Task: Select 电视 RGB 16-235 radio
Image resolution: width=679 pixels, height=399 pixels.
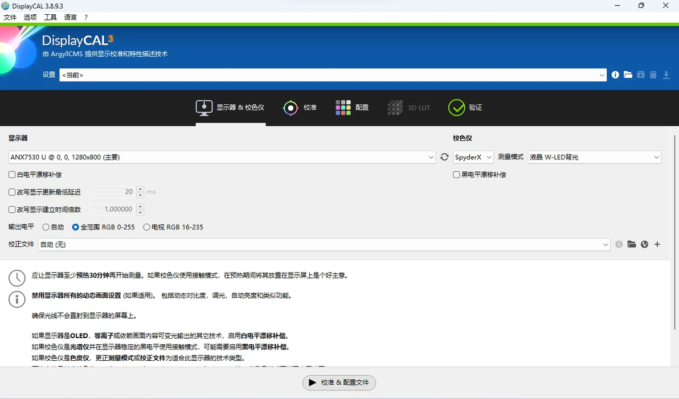Action: pos(147,227)
